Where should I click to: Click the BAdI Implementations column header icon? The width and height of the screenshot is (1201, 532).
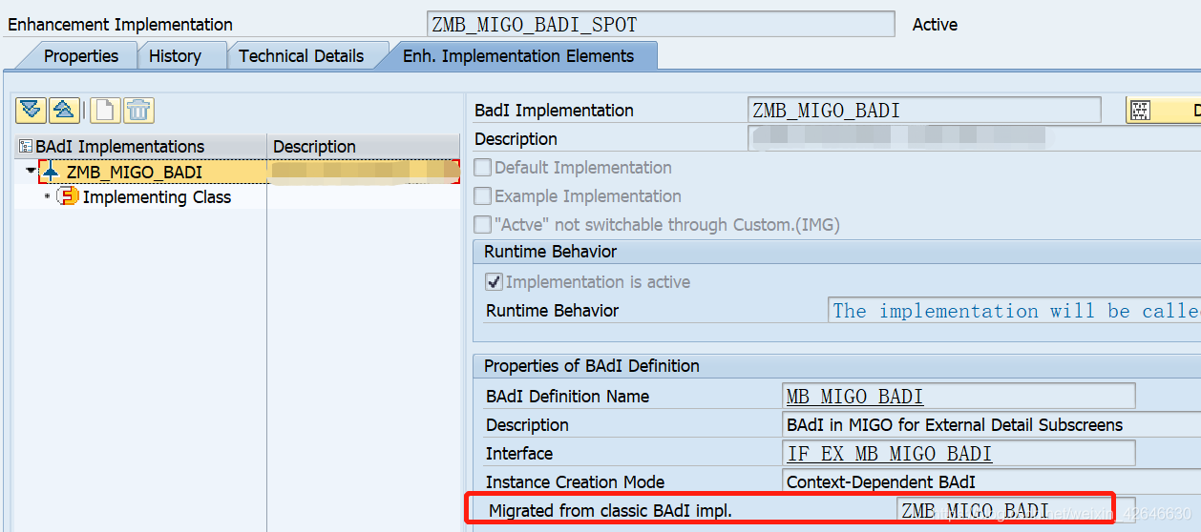pos(26,147)
